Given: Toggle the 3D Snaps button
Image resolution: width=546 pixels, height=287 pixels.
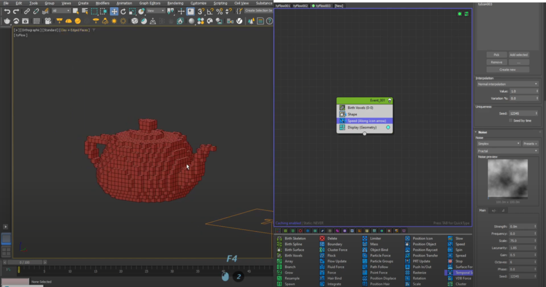Looking at the screenshot, I should (201, 12).
